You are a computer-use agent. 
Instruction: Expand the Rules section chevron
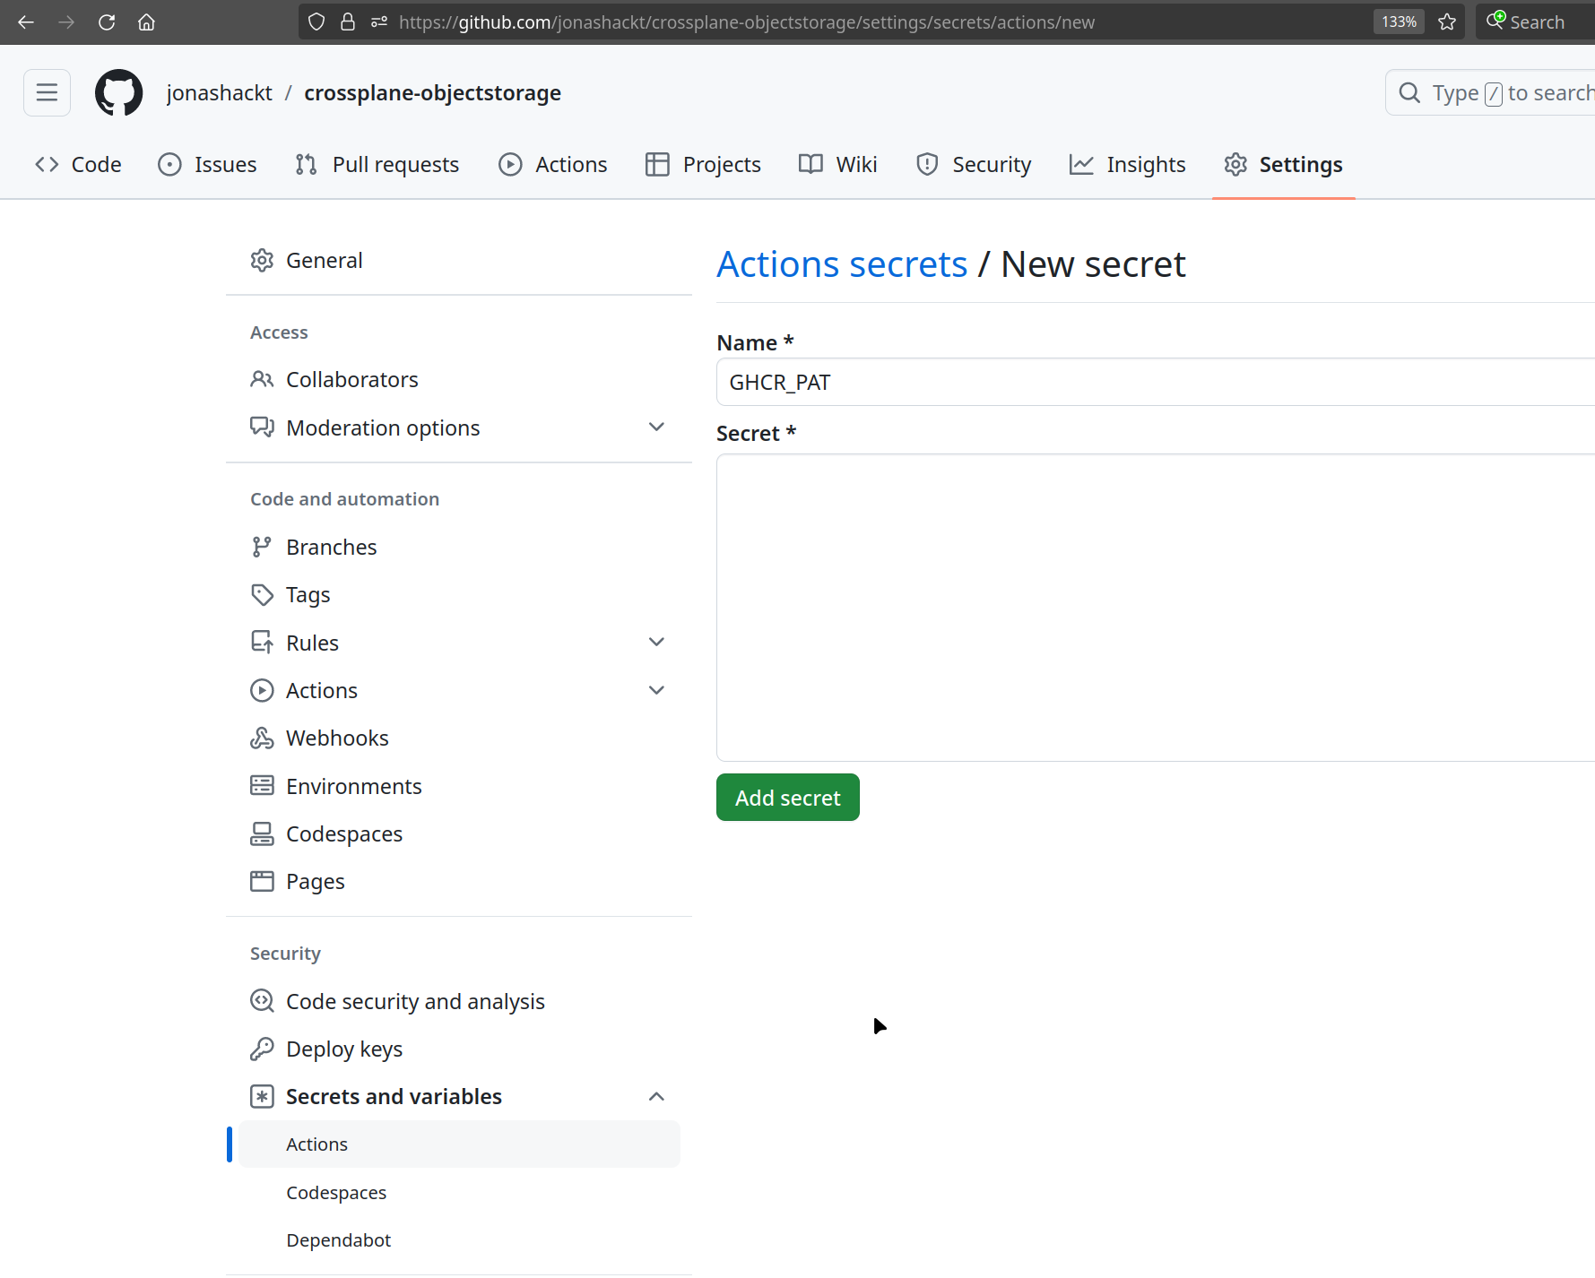pyautogui.click(x=656, y=643)
